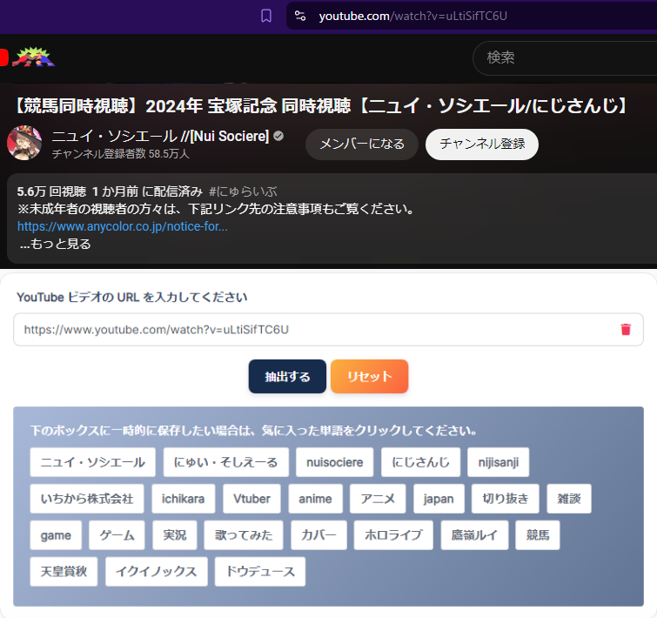The height and width of the screenshot is (618, 657).
Task: Subscribe using the チャンネル登録 button
Action: coord(481,144)
